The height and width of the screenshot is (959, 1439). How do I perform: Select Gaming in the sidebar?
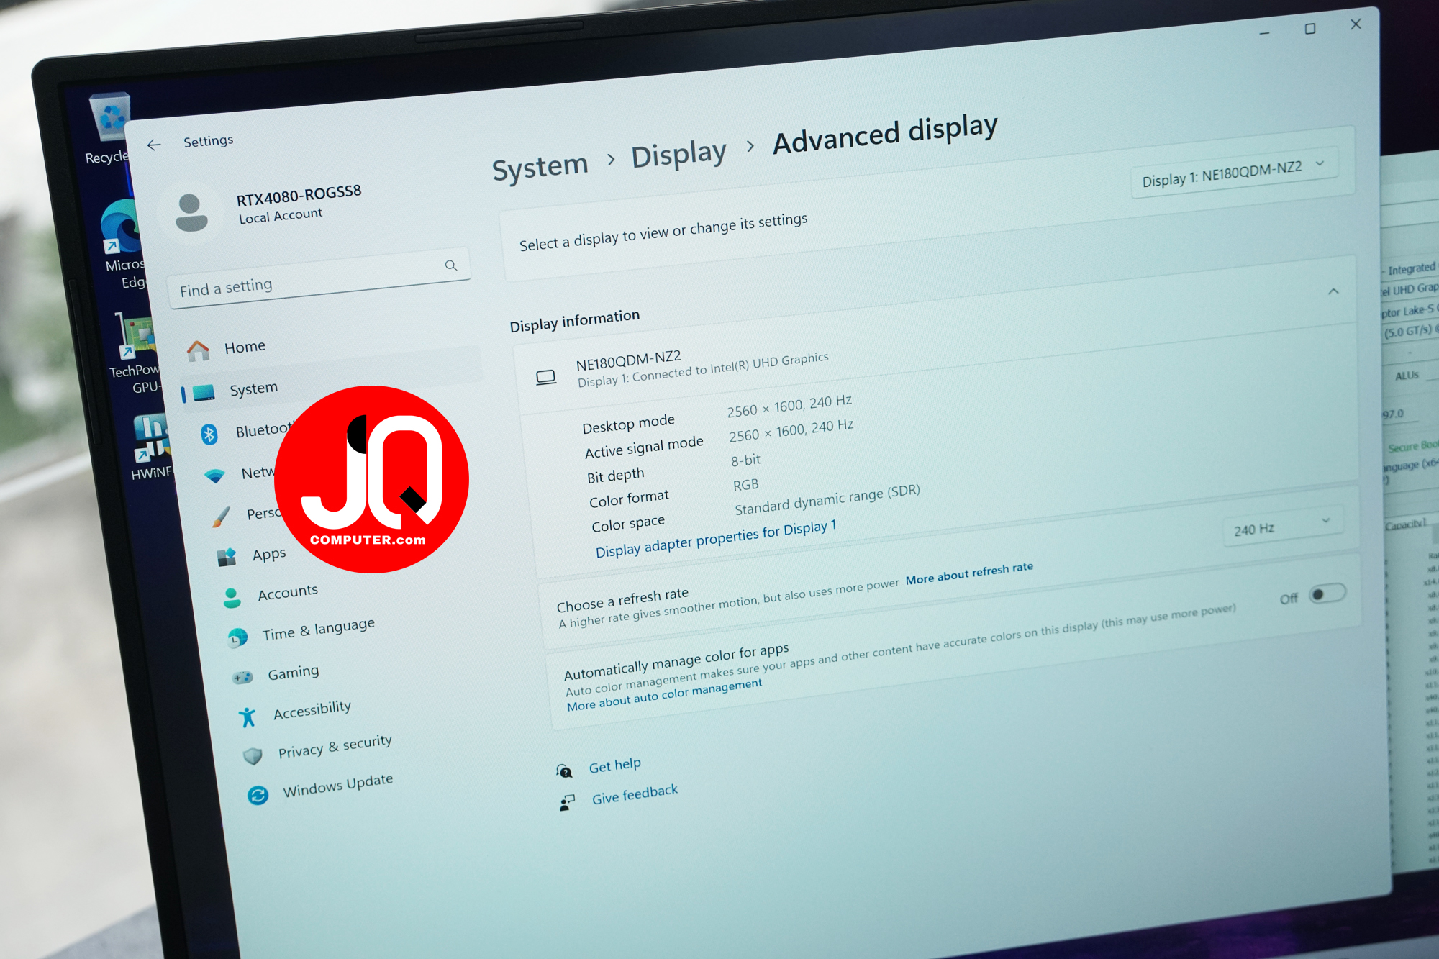[293, 673]
